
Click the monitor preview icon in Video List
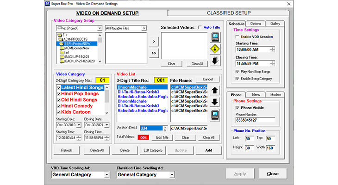click(x=215, y=115)
